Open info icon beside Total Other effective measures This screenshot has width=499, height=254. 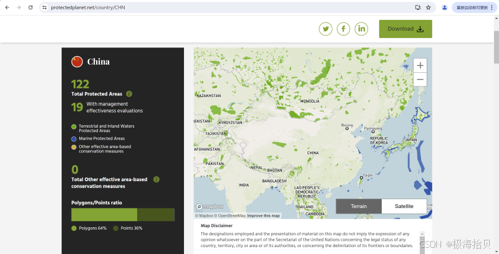click(x=157, y=179)
